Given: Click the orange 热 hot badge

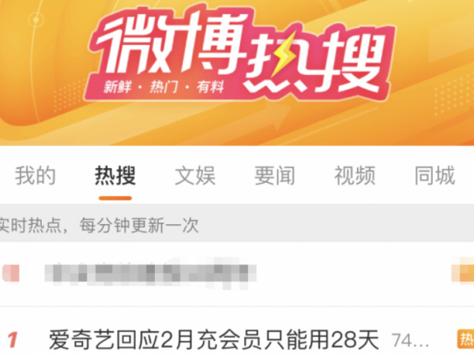Looking at the screenshot, I should point(466,339).
